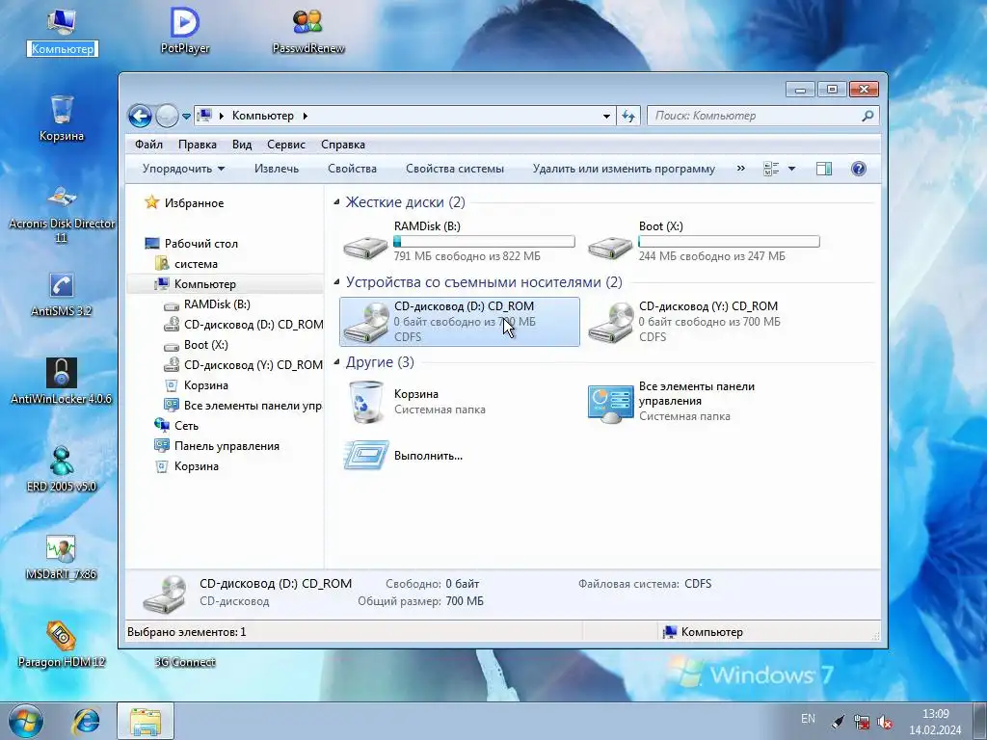Click Свойства toolbar button
987x740 pixels.
352,169
